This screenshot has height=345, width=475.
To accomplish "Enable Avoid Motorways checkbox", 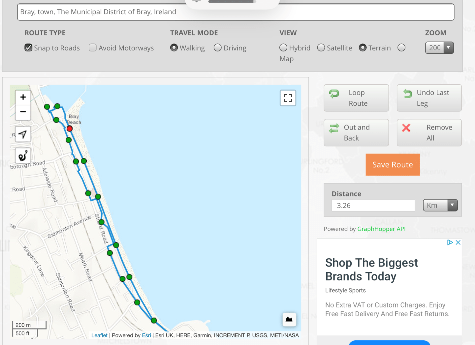I will 93,48.
